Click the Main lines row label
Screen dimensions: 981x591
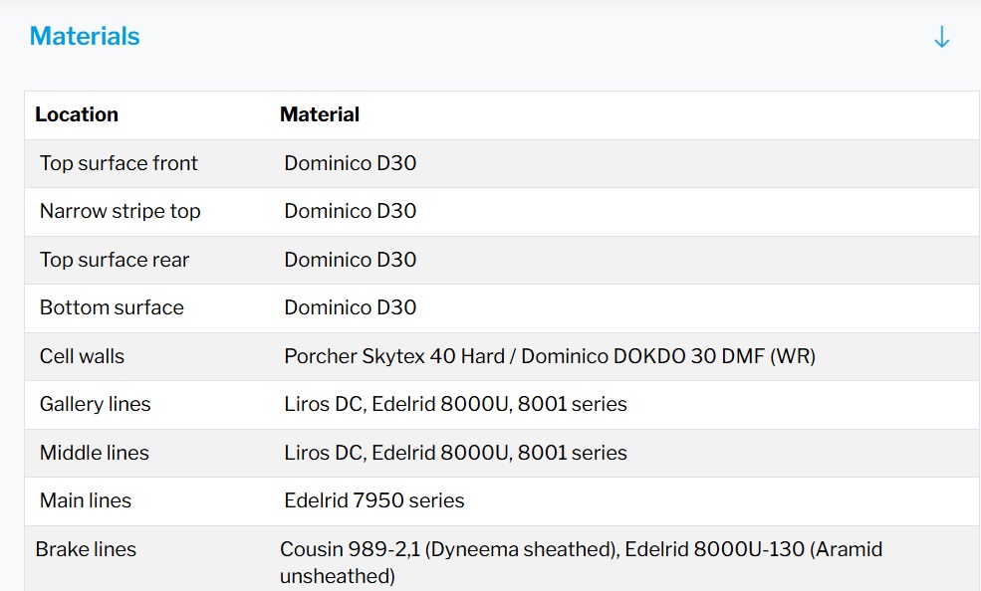pos(85,500)
